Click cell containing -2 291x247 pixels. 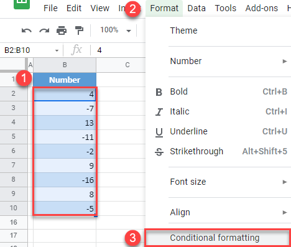click(x=65, y=151)
